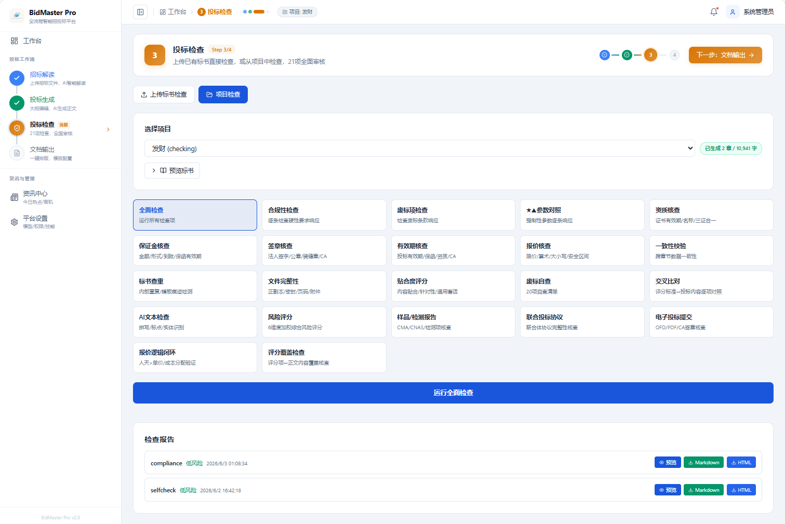Open the 选择项目 dropdown showing 发财 (checking)
The image size is (785, 524).
click(420, 149)
